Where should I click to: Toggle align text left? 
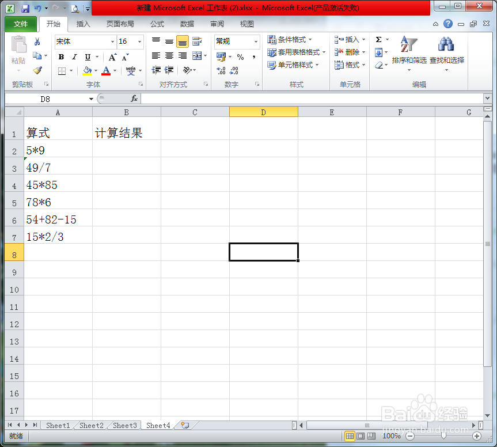click(156, 56)
